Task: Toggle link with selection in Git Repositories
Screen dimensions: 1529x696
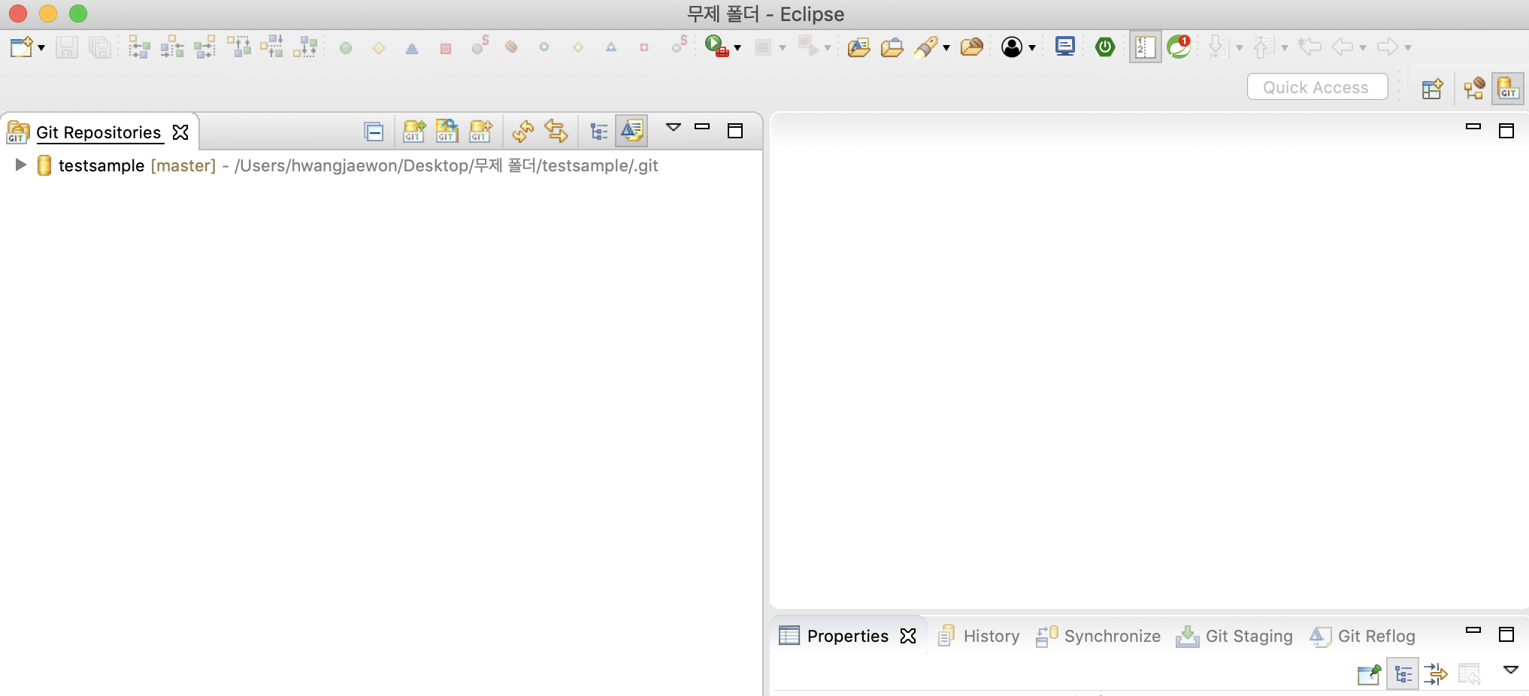Action: pos(556,132)
